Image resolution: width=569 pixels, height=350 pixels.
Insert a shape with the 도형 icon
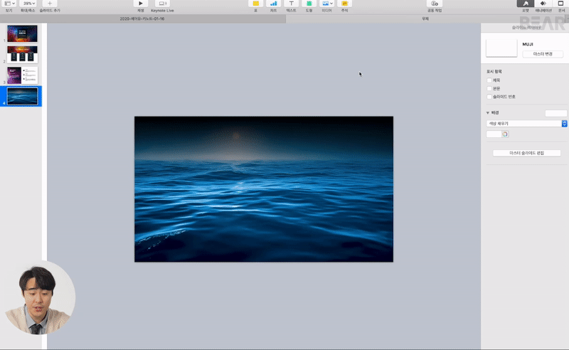pos(309,4)
